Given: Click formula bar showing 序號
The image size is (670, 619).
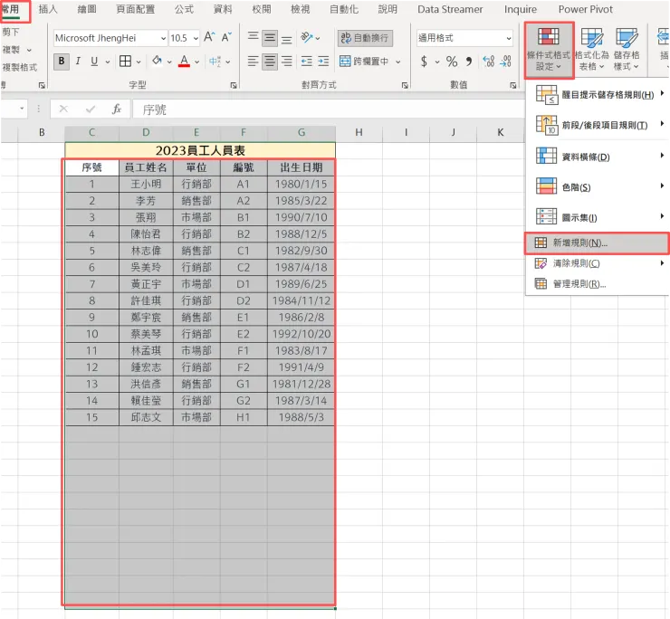Looking at the screenshot, I should (x=328, y=110).
